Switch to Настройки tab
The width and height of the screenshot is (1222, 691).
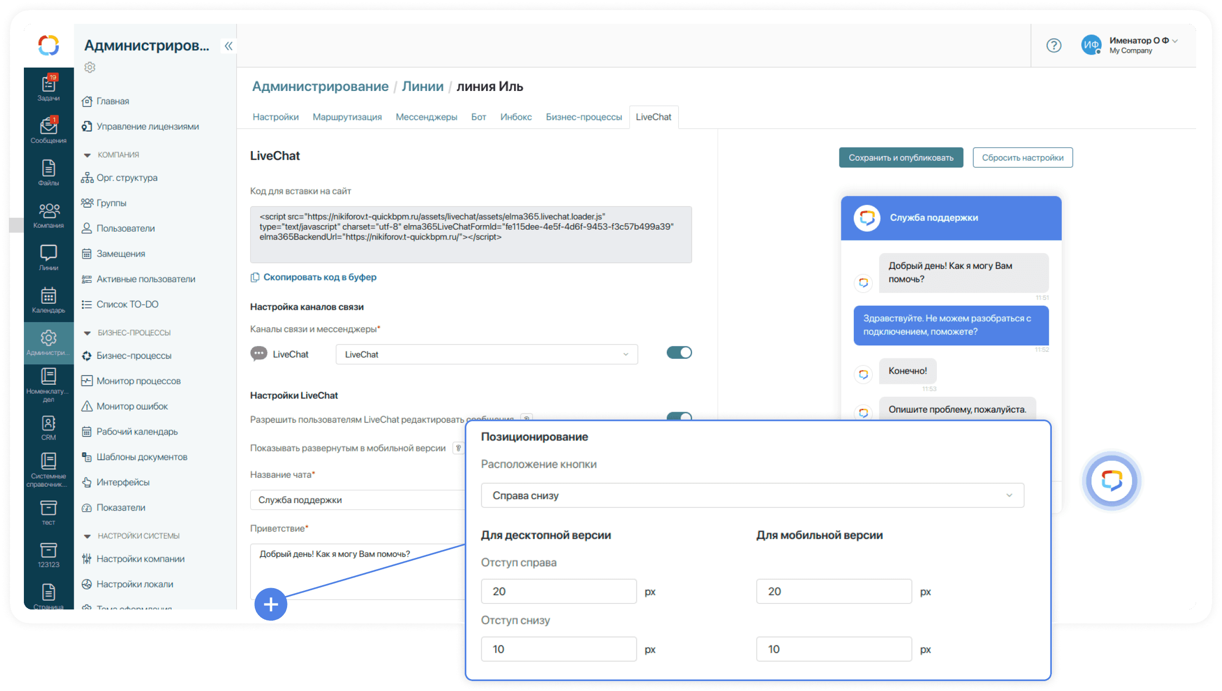276,117
